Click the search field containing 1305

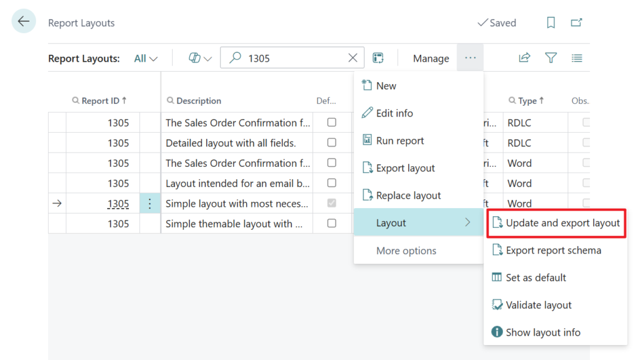(293, 58)
